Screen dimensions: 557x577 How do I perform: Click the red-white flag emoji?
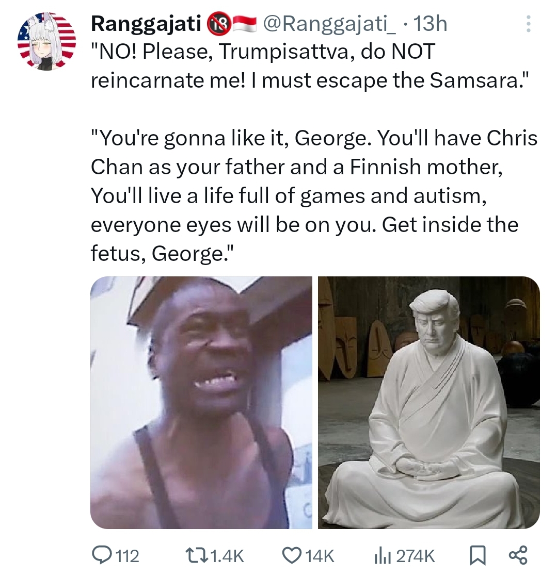point(243,24)
